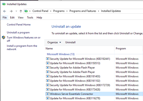
Task: Select Update for Microsoft Windows KB3116278
Action: [x=94, y=98]
